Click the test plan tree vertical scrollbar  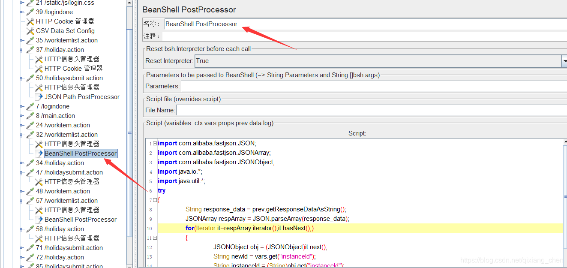coord(130,133)
